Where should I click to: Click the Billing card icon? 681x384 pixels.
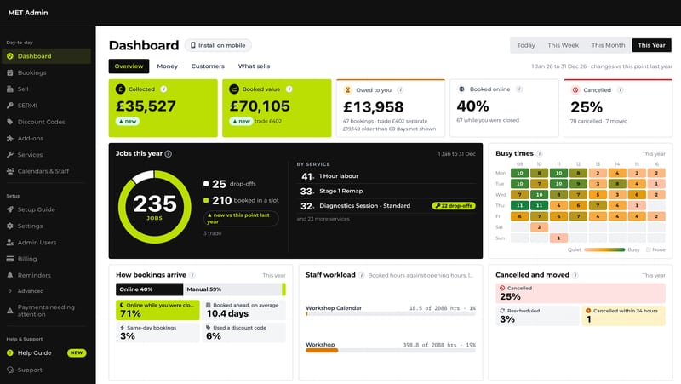pos(10,259)
